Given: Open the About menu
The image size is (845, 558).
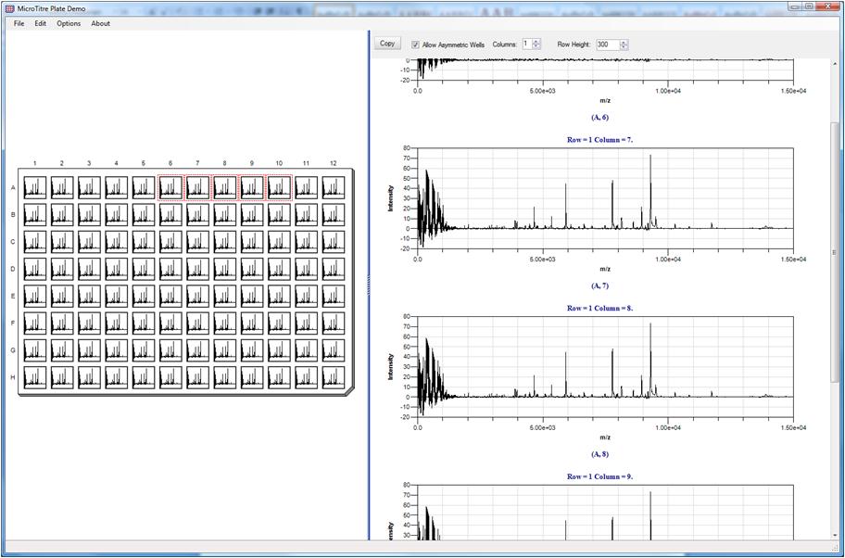Looking at the screenshot, I should [x=100, y=23].
